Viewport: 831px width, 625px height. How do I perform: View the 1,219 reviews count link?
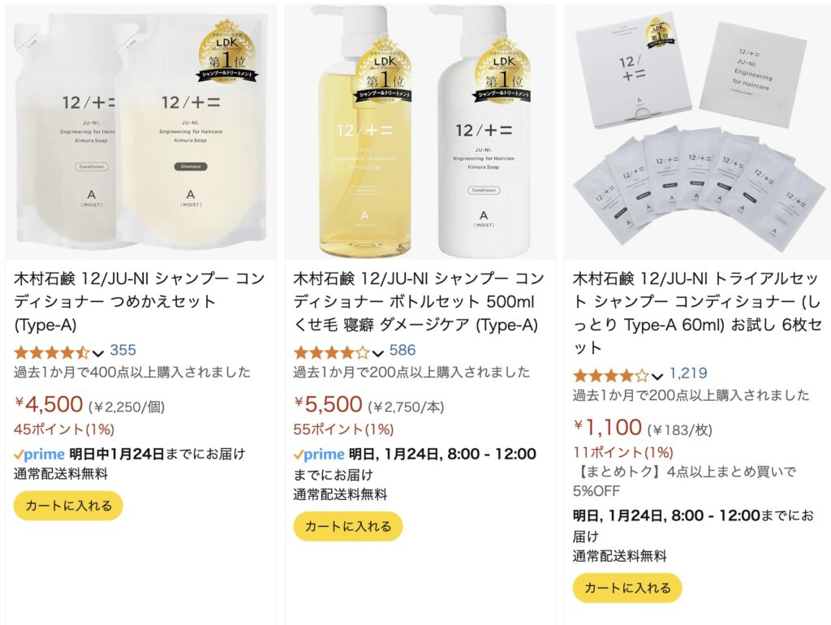(688, 373)
